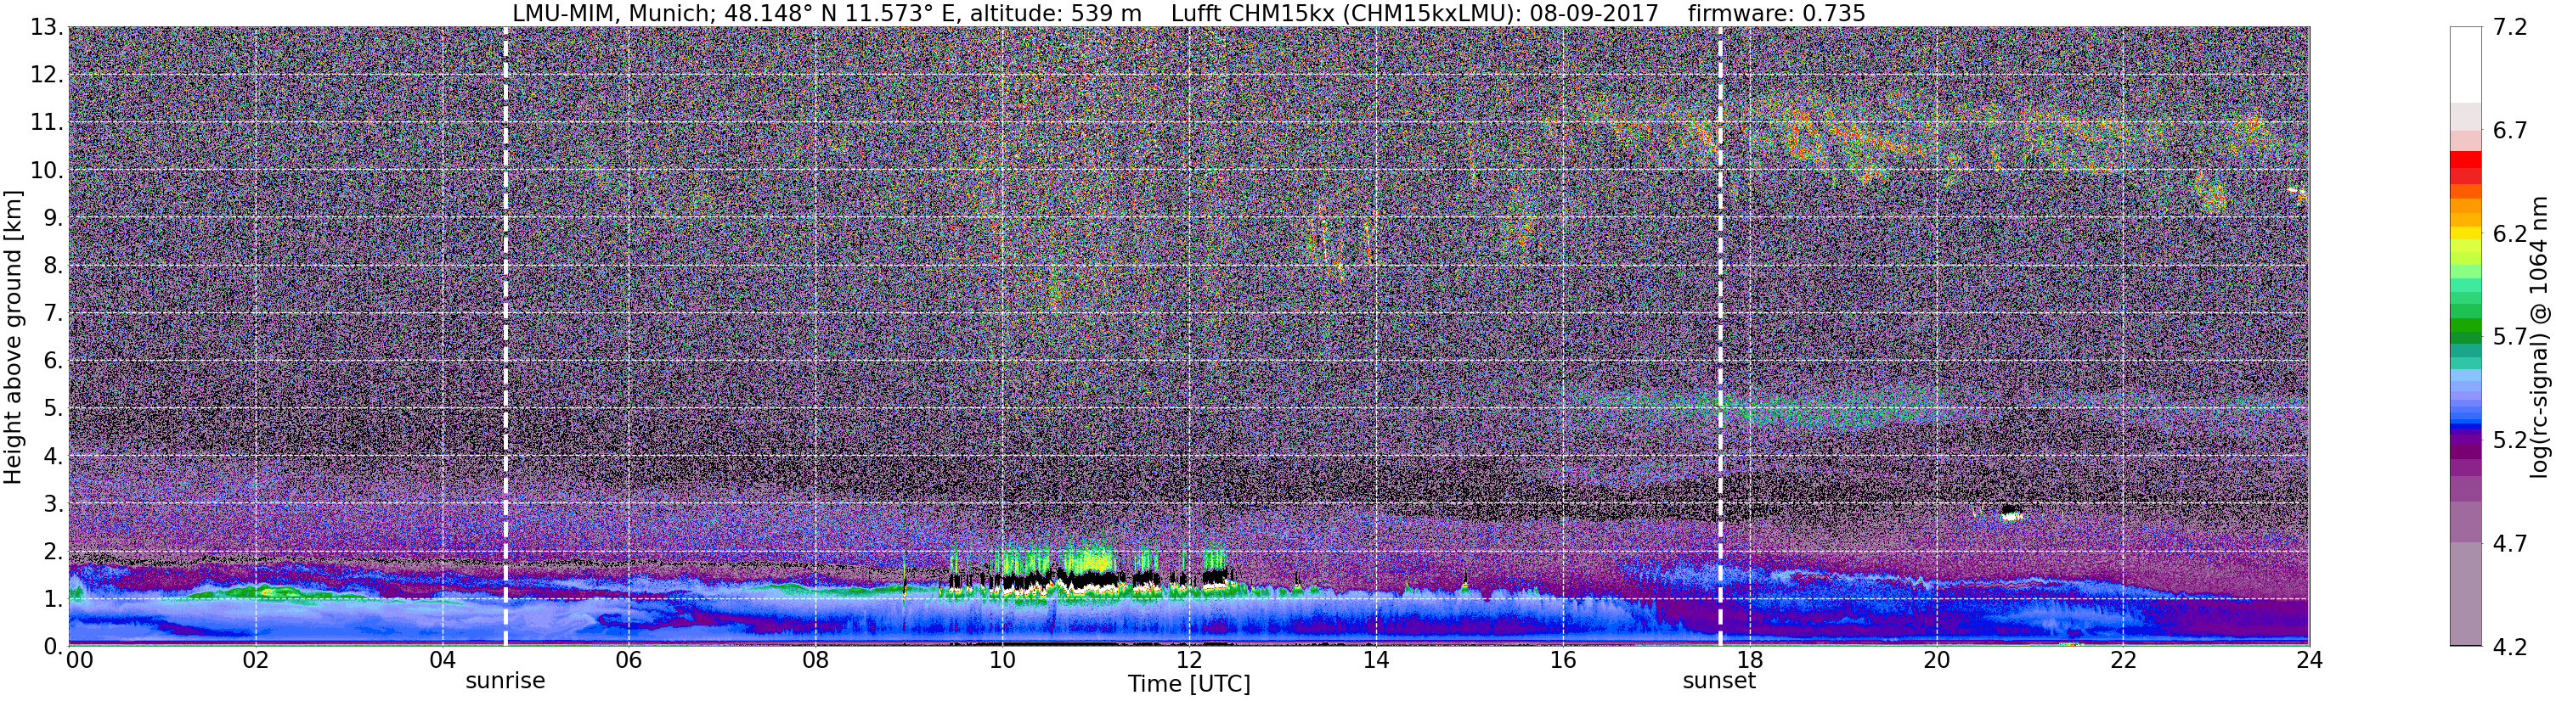Click the '12.' height tick label
Screen dimensions: 2556x701
click(46, 75)
